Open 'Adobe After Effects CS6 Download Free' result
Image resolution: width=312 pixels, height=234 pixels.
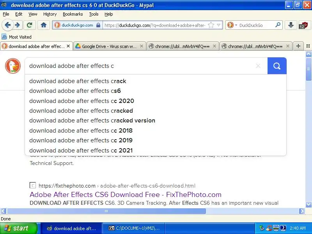tap(126, 194)
